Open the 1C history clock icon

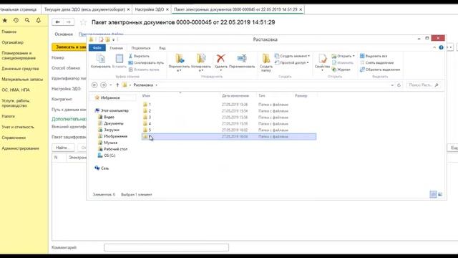coord(16,20)
